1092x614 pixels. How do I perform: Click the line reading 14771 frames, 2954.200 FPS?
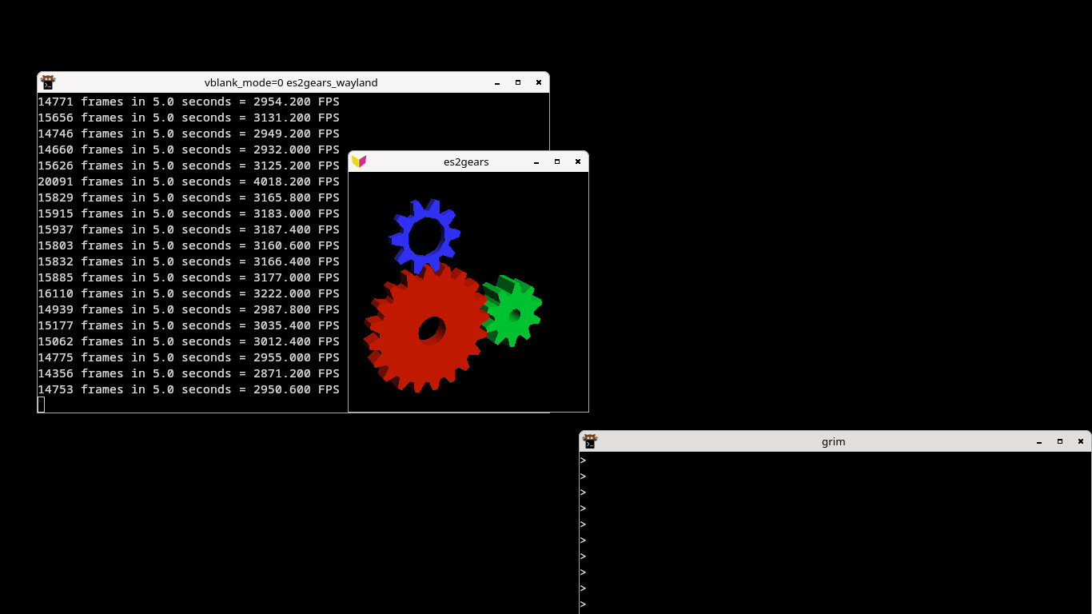189,102
